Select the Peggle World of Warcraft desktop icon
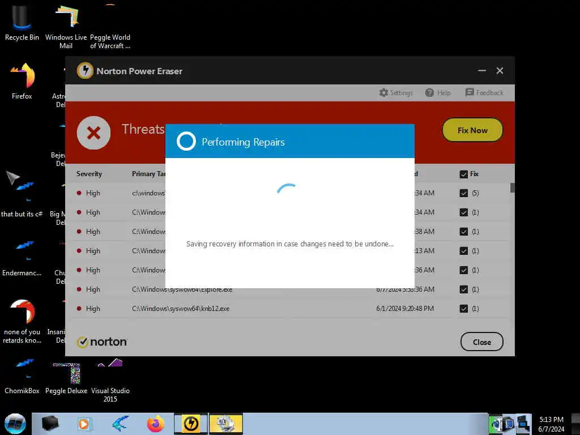Image resolution: width=580 pixels, height=435 pixels. coord(110,26)
